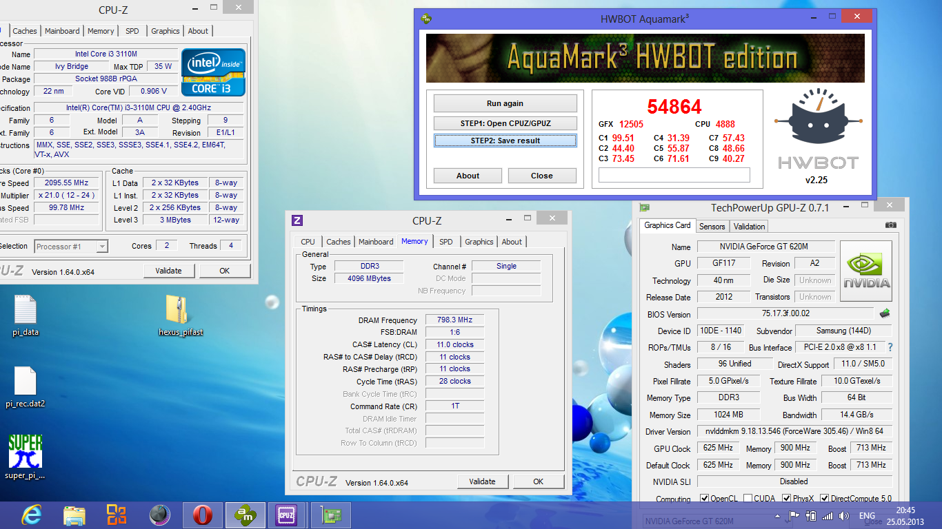
Task: Click the BIOS Version field 75.17.3f.00.02
Action: coord(785,314)
